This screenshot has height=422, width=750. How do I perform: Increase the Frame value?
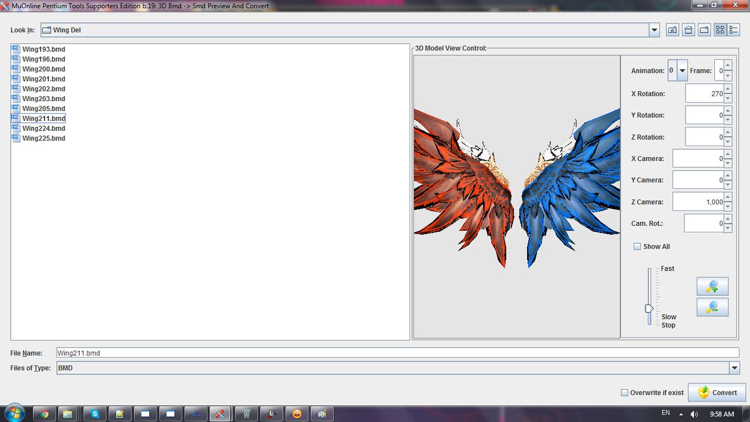(x=728, y=65)
